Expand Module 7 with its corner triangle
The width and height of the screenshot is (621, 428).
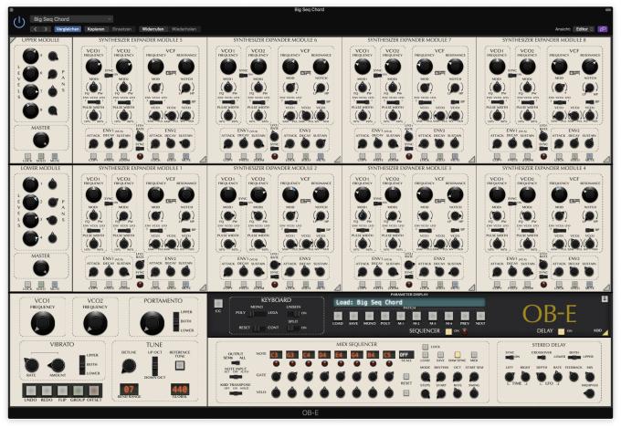472,159
